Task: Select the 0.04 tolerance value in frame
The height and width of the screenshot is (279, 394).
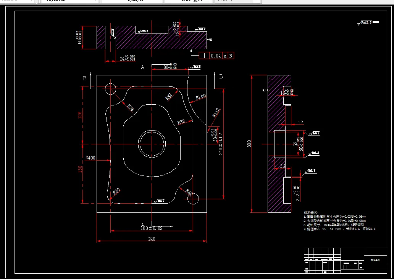Action: [x=216, y=56]
